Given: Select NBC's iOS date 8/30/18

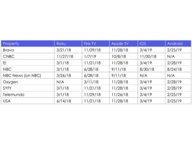Looking at the screenshot, I should click(147, 69).
